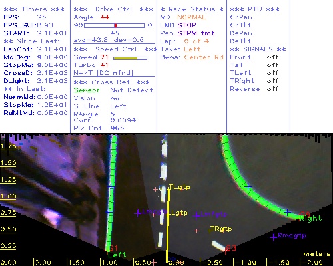Screen dimensions: 333x266
Task: Select the Race Status panel header
Action: (x=192, y=9)
